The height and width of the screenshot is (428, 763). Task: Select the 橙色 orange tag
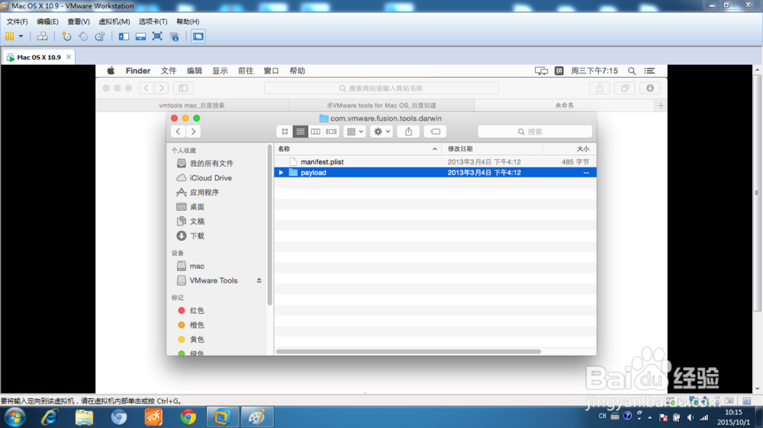coord(197,325)
